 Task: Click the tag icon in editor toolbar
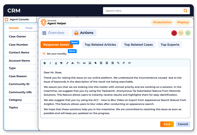tap(95, 63)
